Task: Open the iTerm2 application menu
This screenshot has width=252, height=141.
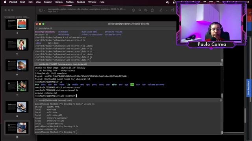Action: 13,2
